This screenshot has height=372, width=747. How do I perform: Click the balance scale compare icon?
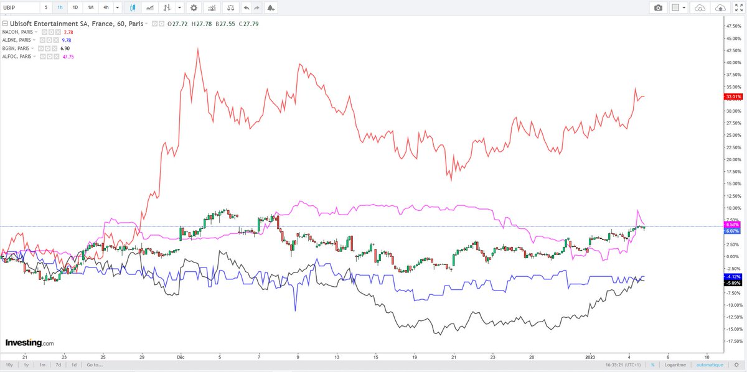coord(230,7)
